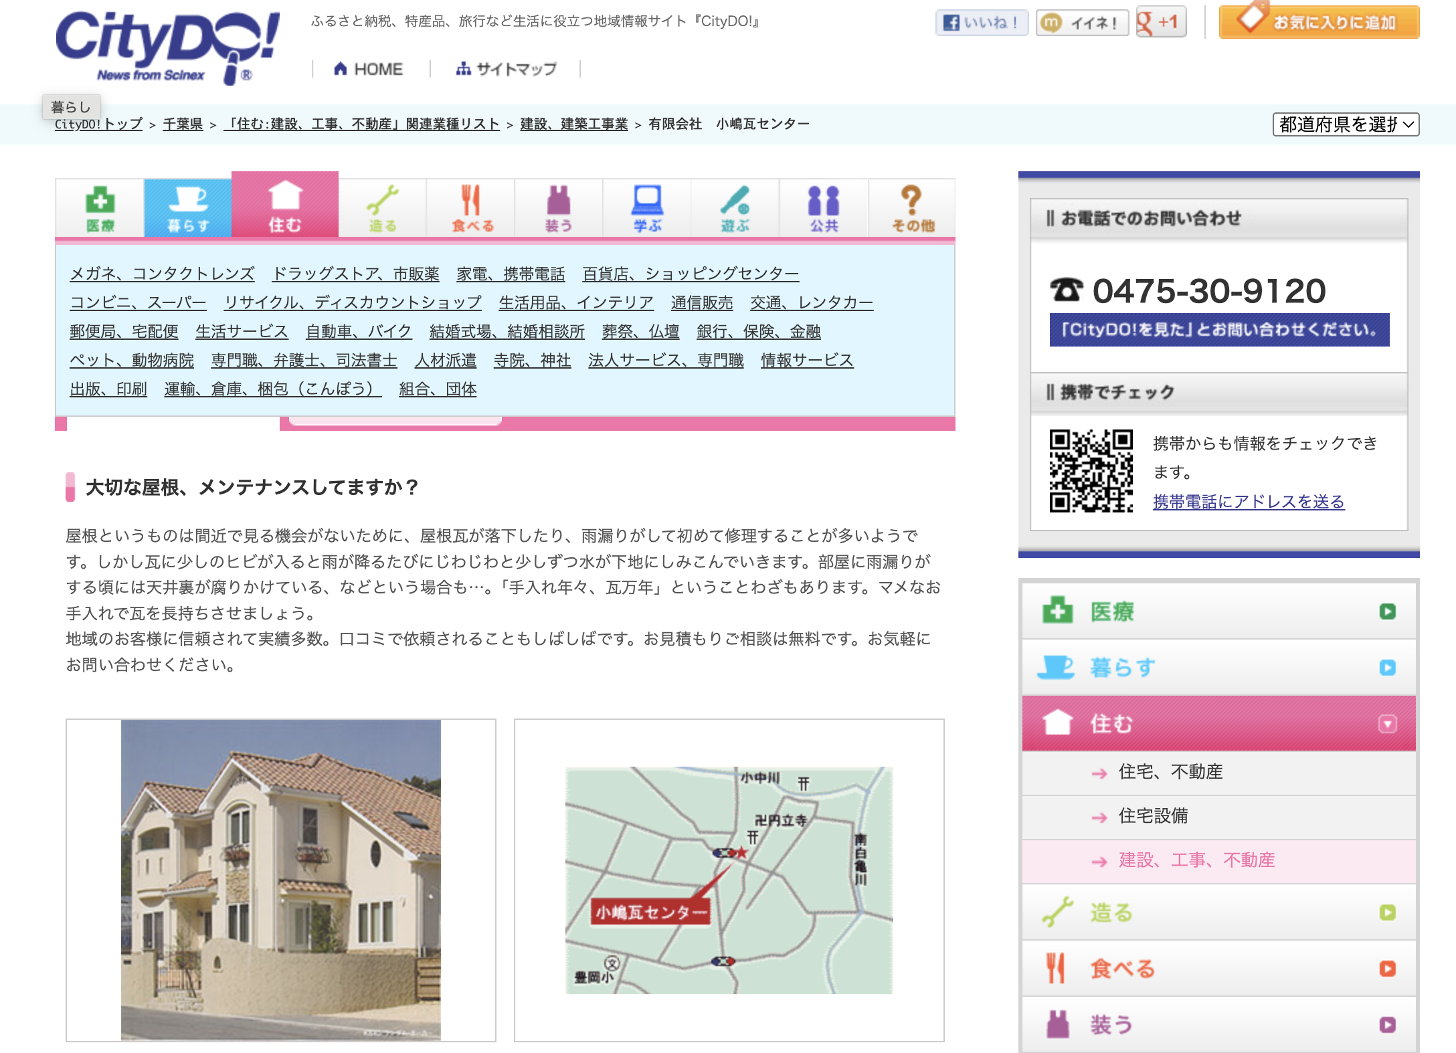This screenshot has height=1053, width=1456.
Task: Select 住宅設備 in the sidebar submenu
Action: (x=1153, y=816)
